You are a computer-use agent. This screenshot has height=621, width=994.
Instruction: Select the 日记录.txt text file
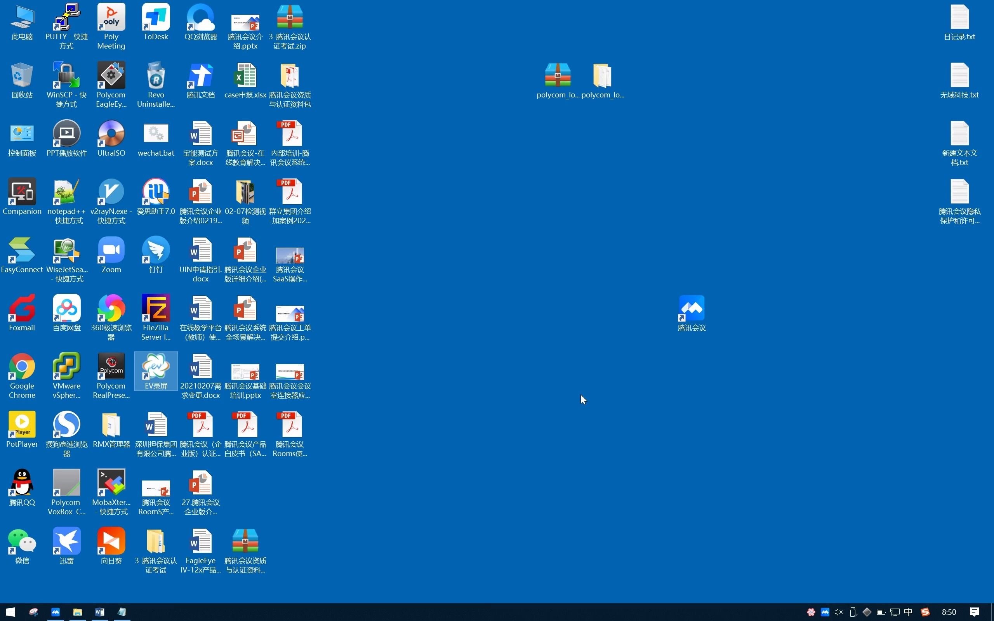tap(959, 18)
